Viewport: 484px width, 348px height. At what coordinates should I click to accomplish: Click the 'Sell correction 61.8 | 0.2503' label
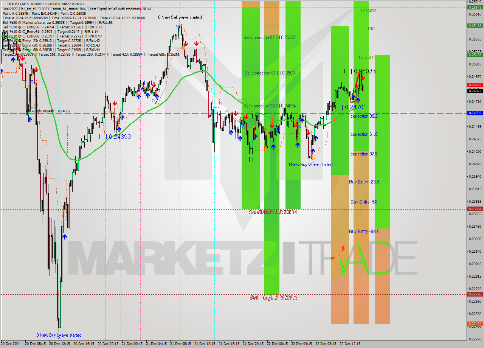270,73
